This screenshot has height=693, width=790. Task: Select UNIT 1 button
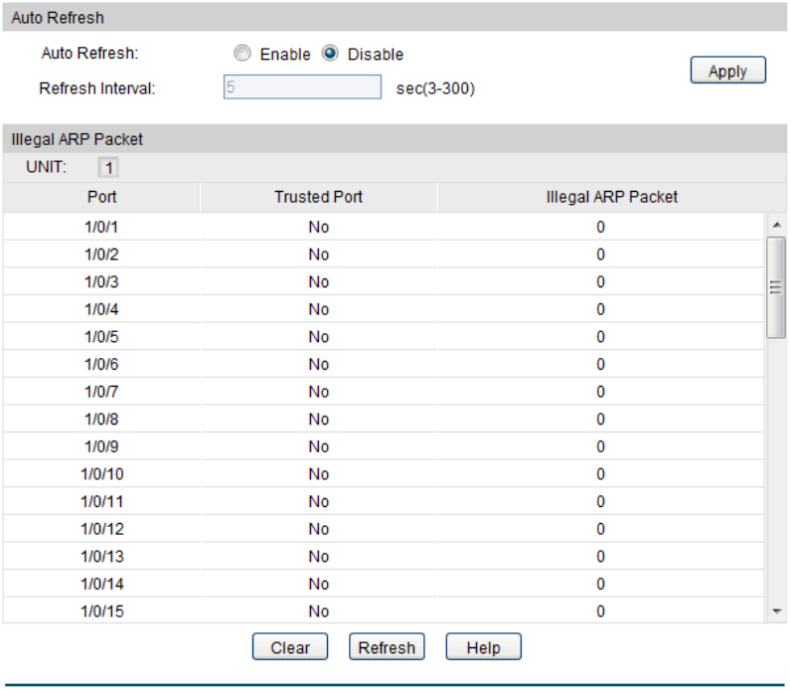108,168
